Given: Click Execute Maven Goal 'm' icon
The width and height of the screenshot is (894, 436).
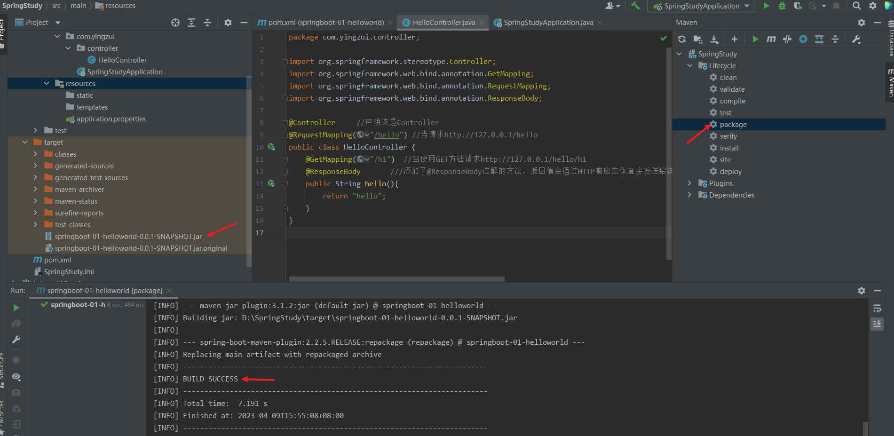Looking at the screenshot, I should click(771, 40).
